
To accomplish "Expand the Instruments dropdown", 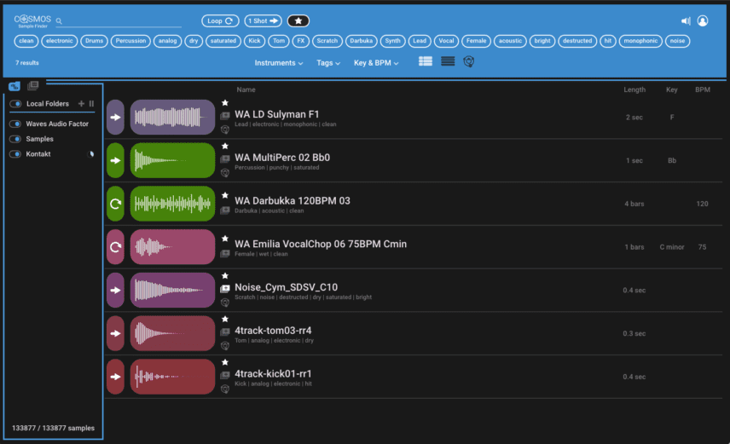I will [x=278, y=63].
